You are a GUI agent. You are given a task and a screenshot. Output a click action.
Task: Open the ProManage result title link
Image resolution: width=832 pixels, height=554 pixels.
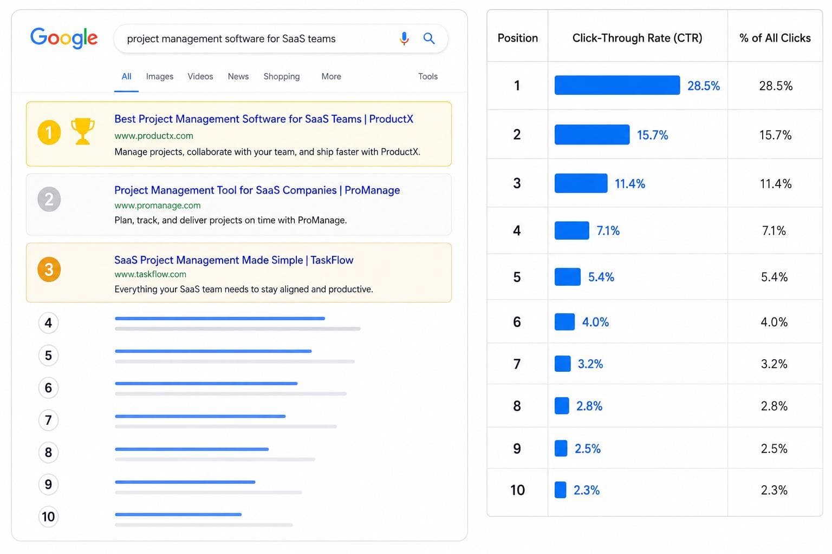pyautogui.click(x=257, y=190)
